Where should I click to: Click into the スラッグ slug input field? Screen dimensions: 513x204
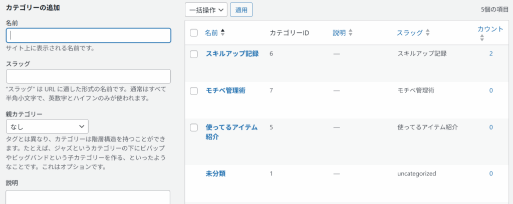[88, 76]
